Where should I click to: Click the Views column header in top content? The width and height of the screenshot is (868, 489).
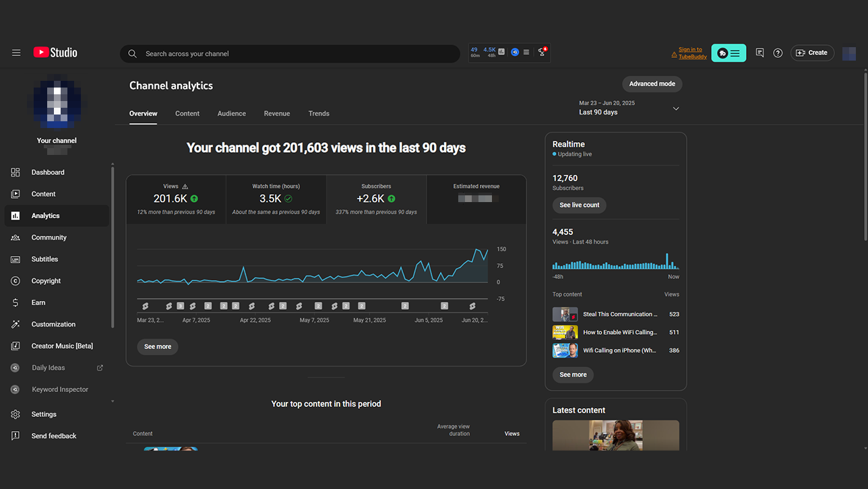point(512,434)
